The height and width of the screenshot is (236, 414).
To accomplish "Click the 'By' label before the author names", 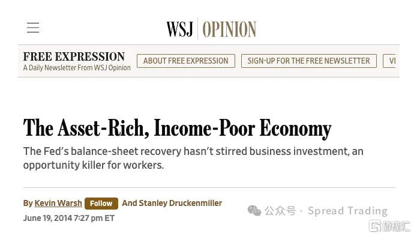I will tap(28, 203).
